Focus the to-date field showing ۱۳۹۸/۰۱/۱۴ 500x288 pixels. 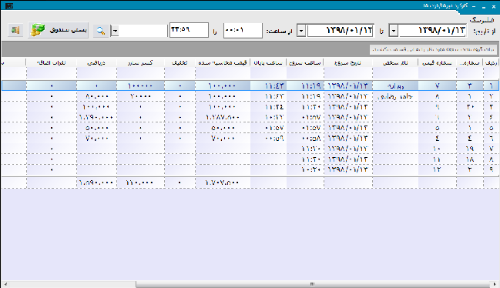340,31
